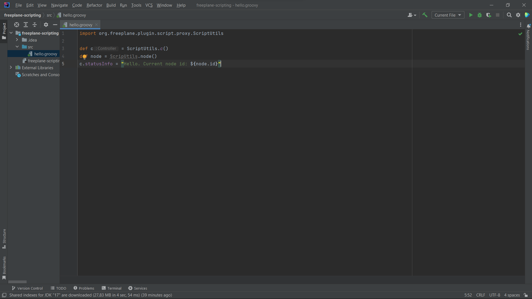The image size is (532, 299).
Task: Open editor tab options three-dots menu
Action: (x=521, y=25)
